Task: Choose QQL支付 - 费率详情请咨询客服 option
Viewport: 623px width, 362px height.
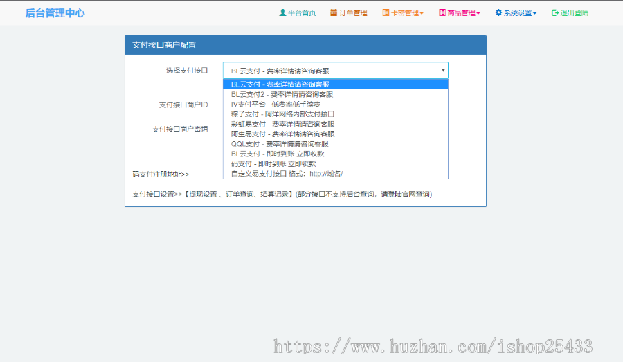Action: pyautogui.click(x=335, y=144)
